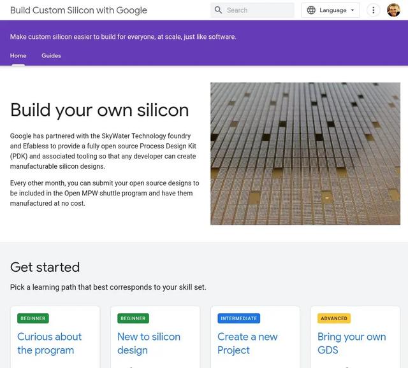Click the Build Custom Silicon with Google title

click(78, 10)
